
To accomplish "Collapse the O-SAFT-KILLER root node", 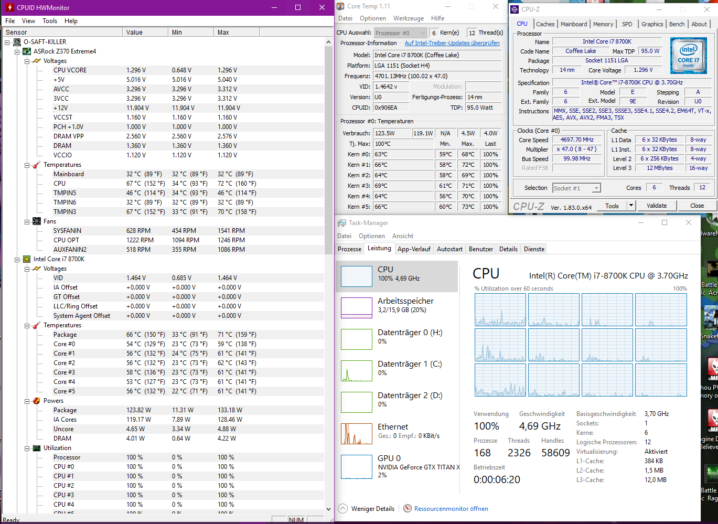I will click(x=7, y=42).
